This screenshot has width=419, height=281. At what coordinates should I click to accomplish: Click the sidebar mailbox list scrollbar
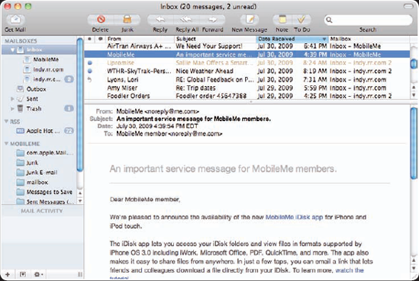tap(79, 104)
